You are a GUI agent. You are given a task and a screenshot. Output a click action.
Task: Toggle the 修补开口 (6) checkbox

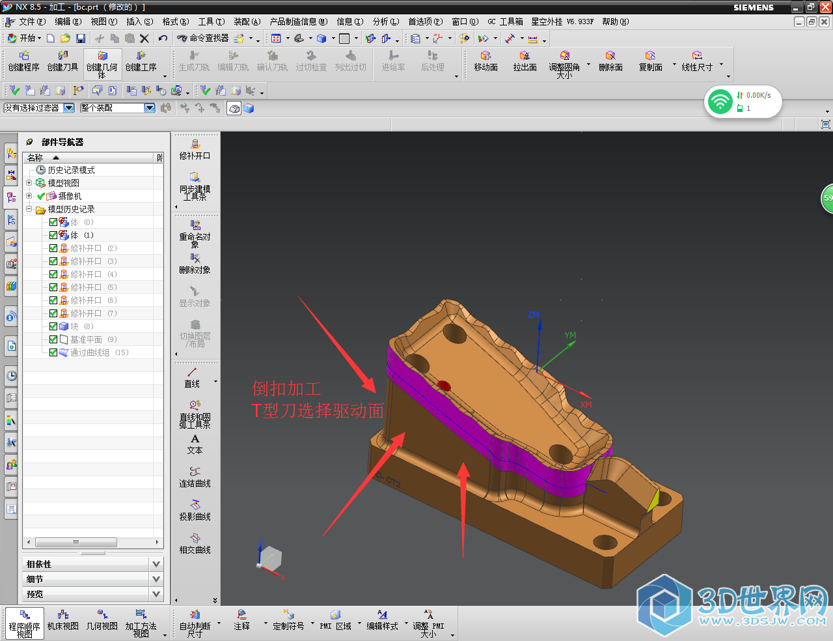(53, 300)
